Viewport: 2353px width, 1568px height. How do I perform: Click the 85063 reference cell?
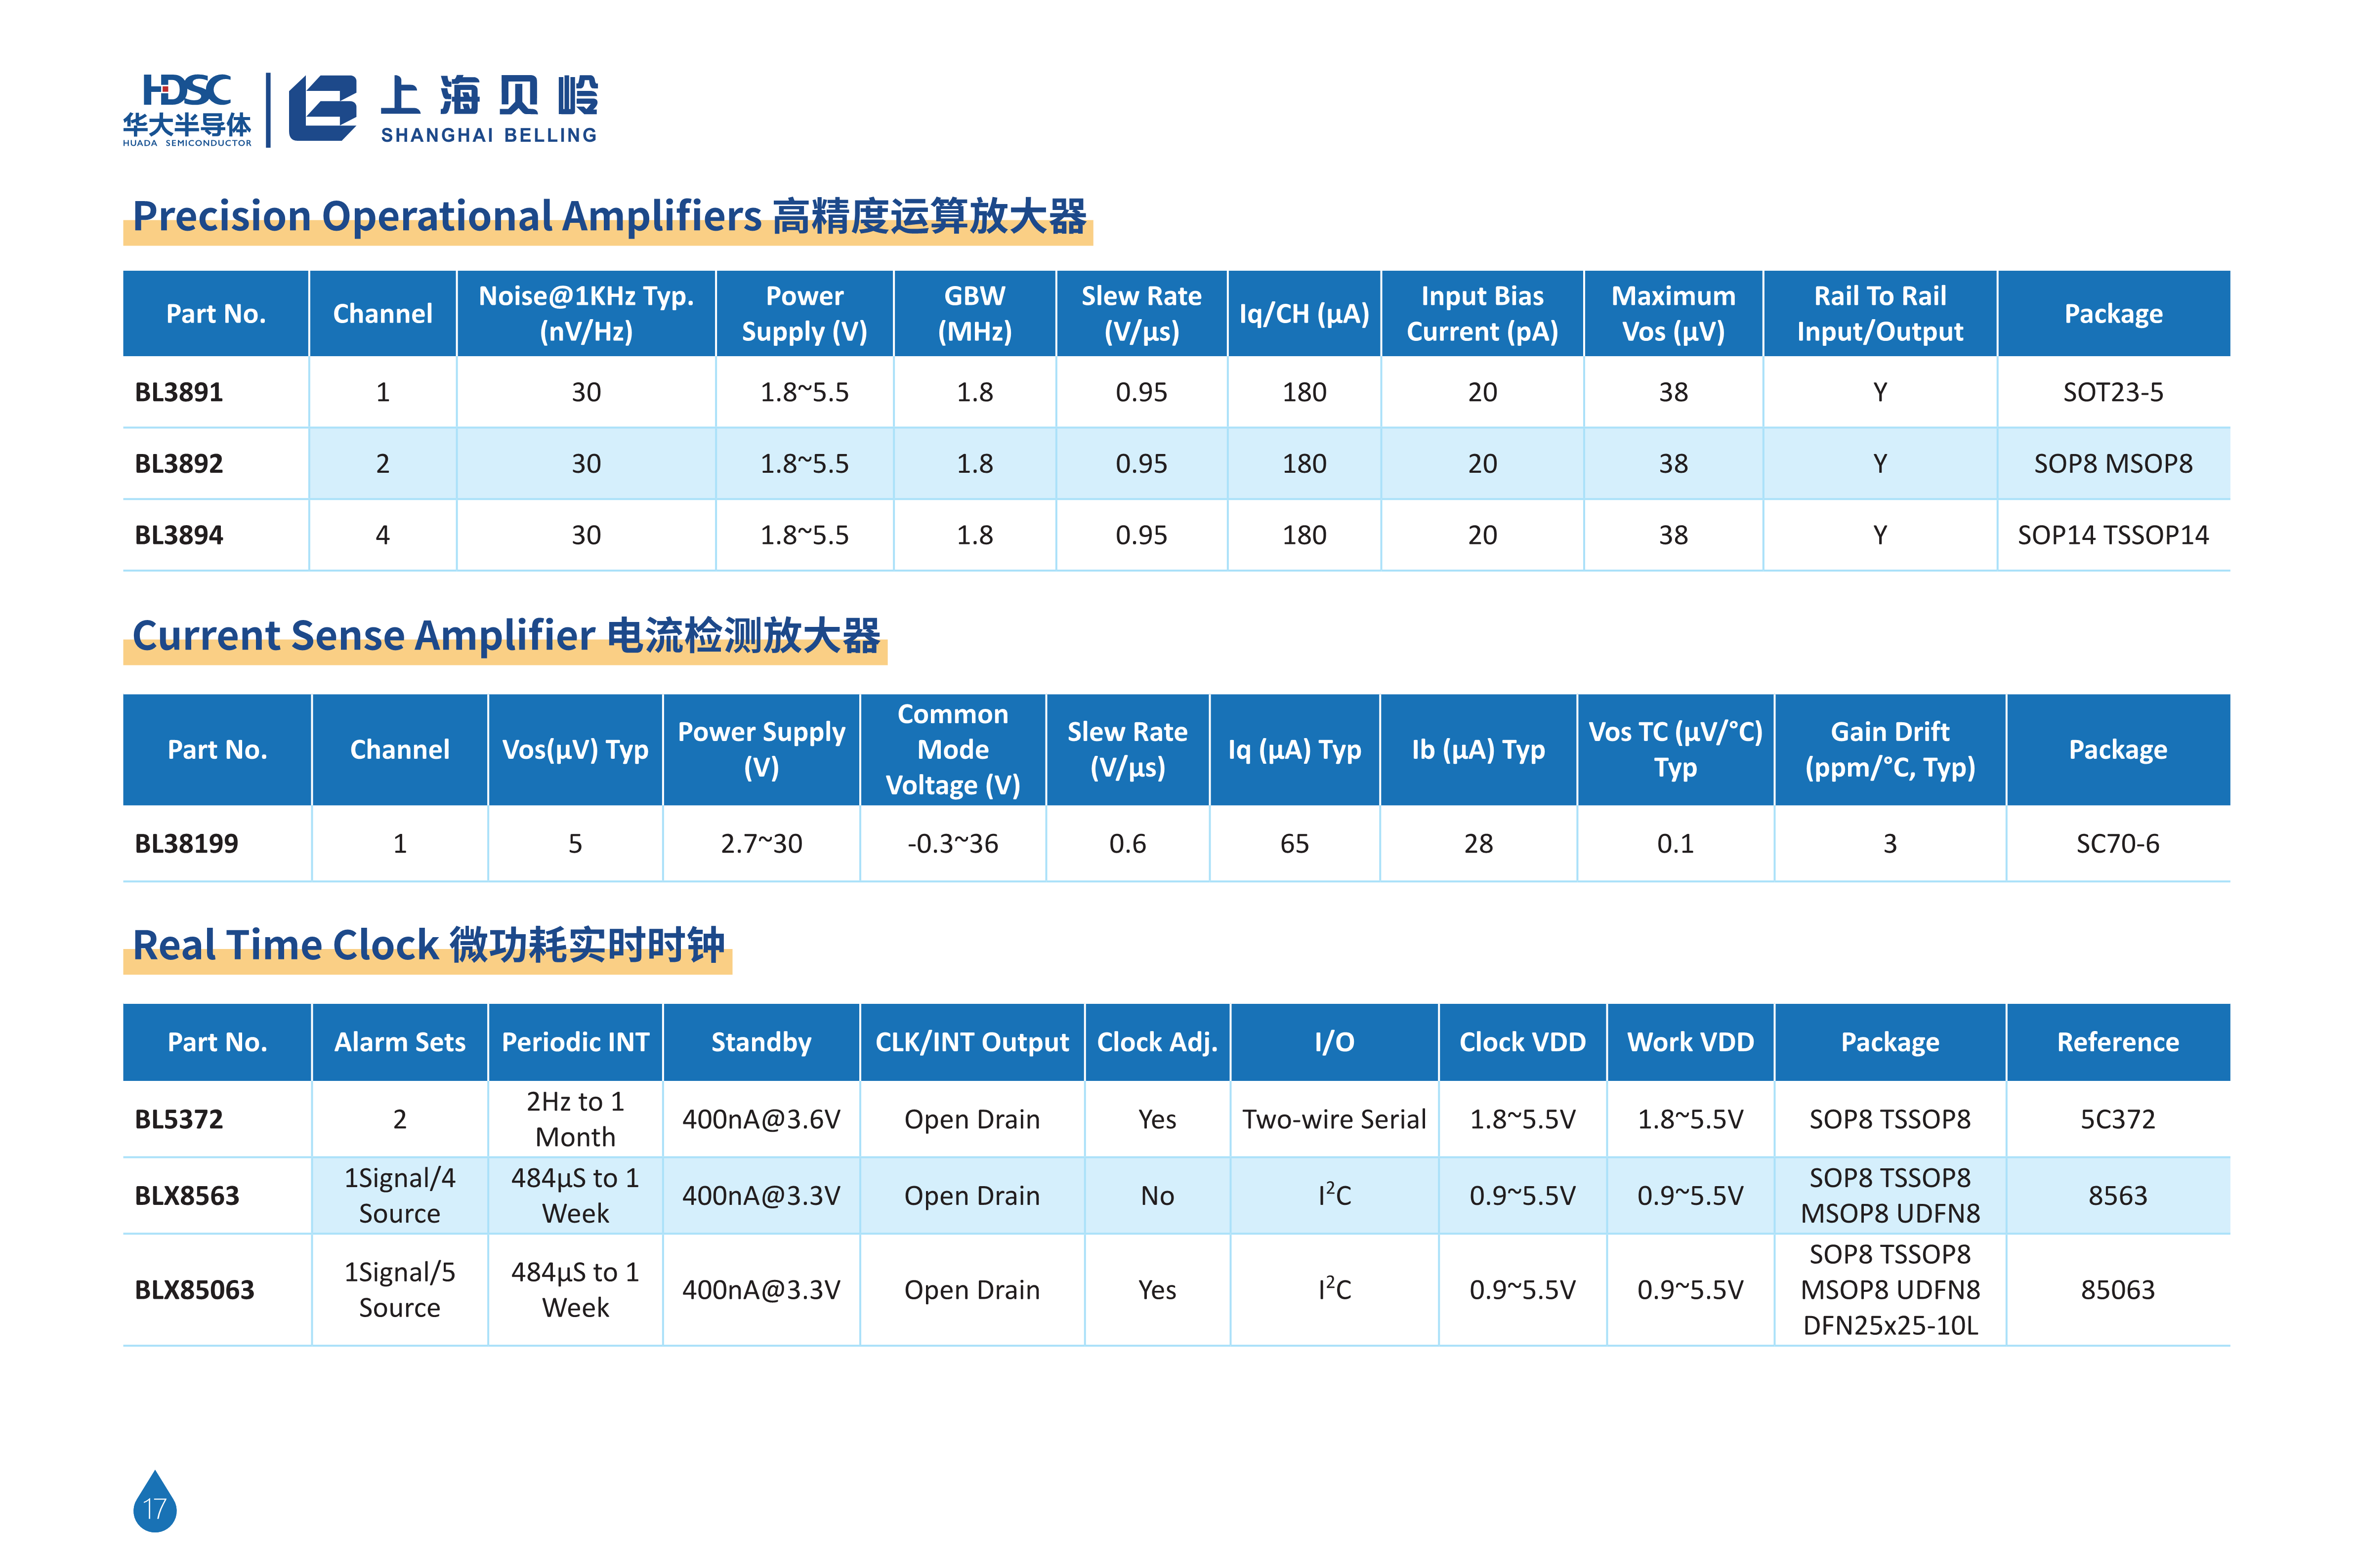(2118, 1290)
